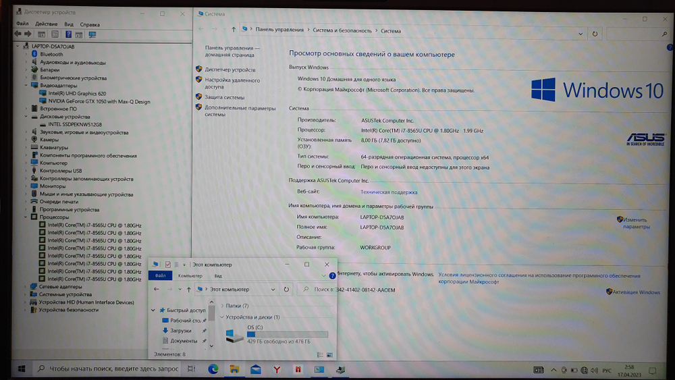Viewport: 675px width, 380px height.
Task: Open the license agreement terms link
Action: click(x=539, y=279)
